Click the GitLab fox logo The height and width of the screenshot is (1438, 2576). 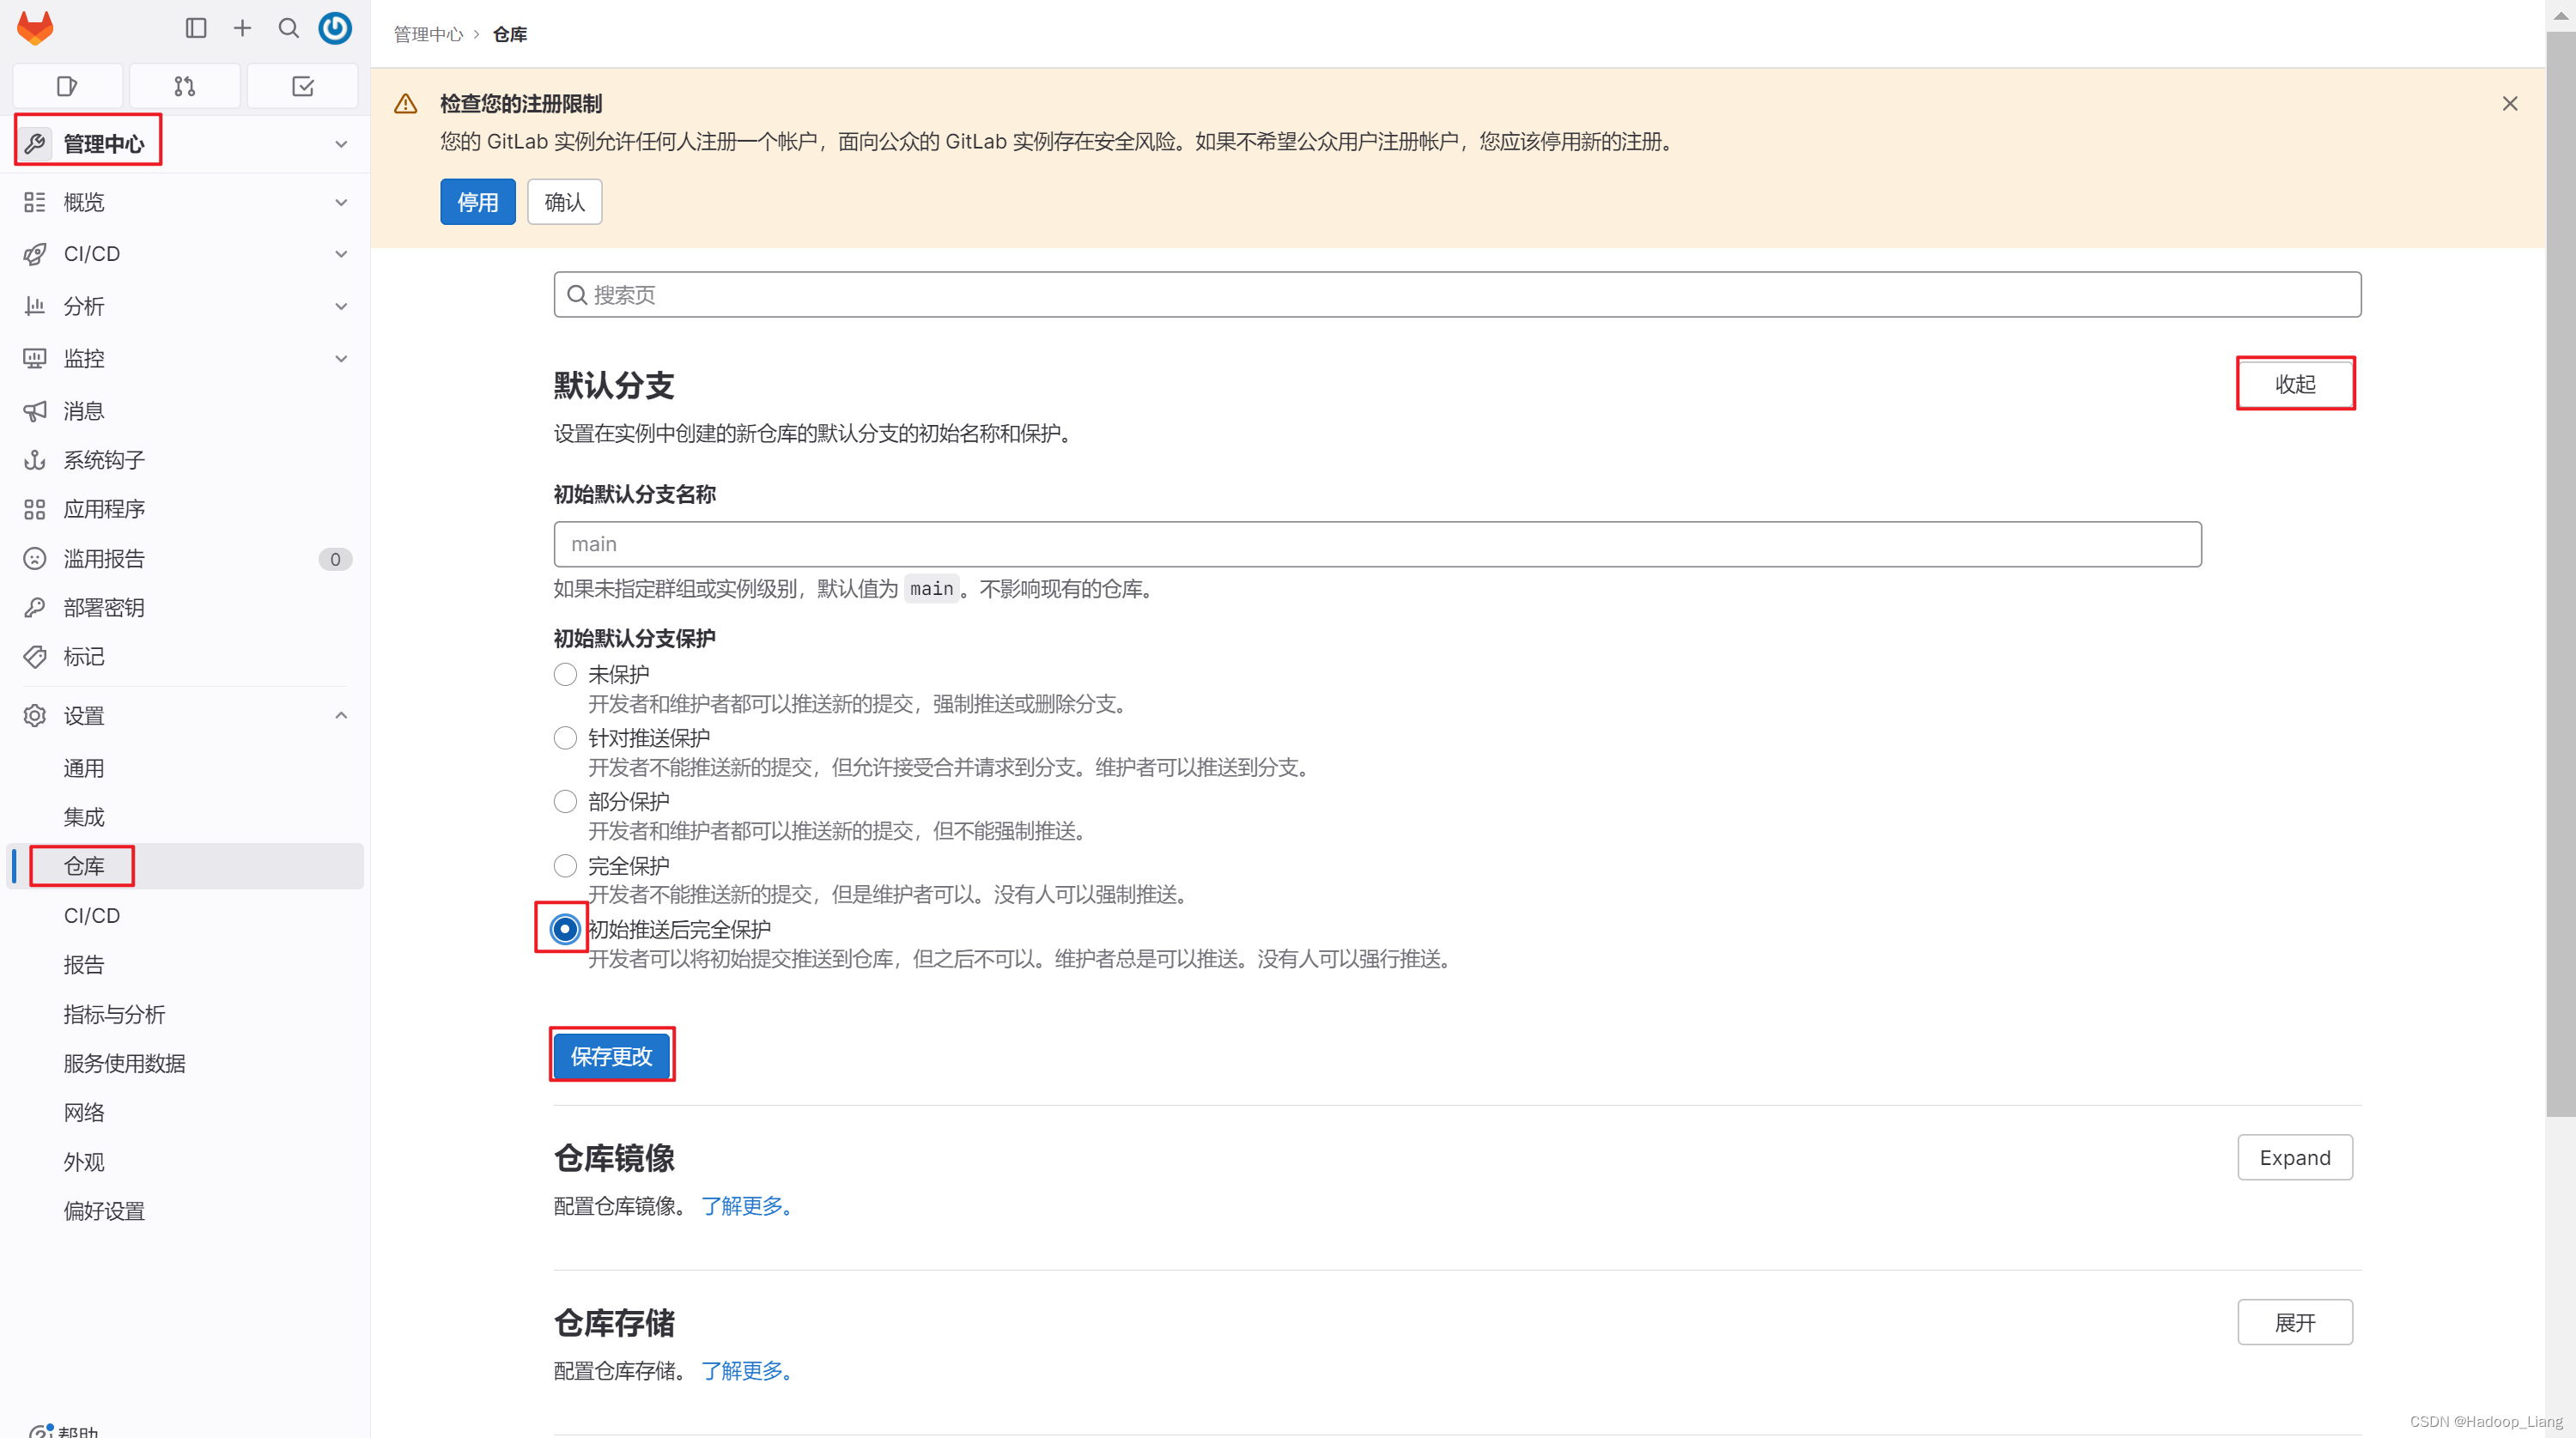[x=35, y=28]
